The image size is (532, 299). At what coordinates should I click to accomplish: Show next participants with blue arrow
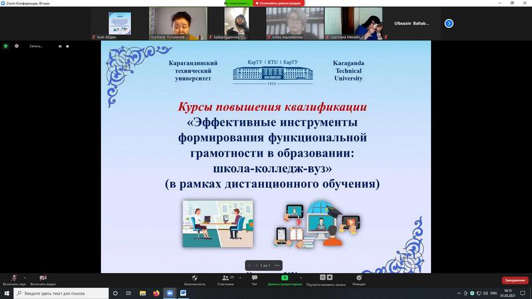click(449, 23)
